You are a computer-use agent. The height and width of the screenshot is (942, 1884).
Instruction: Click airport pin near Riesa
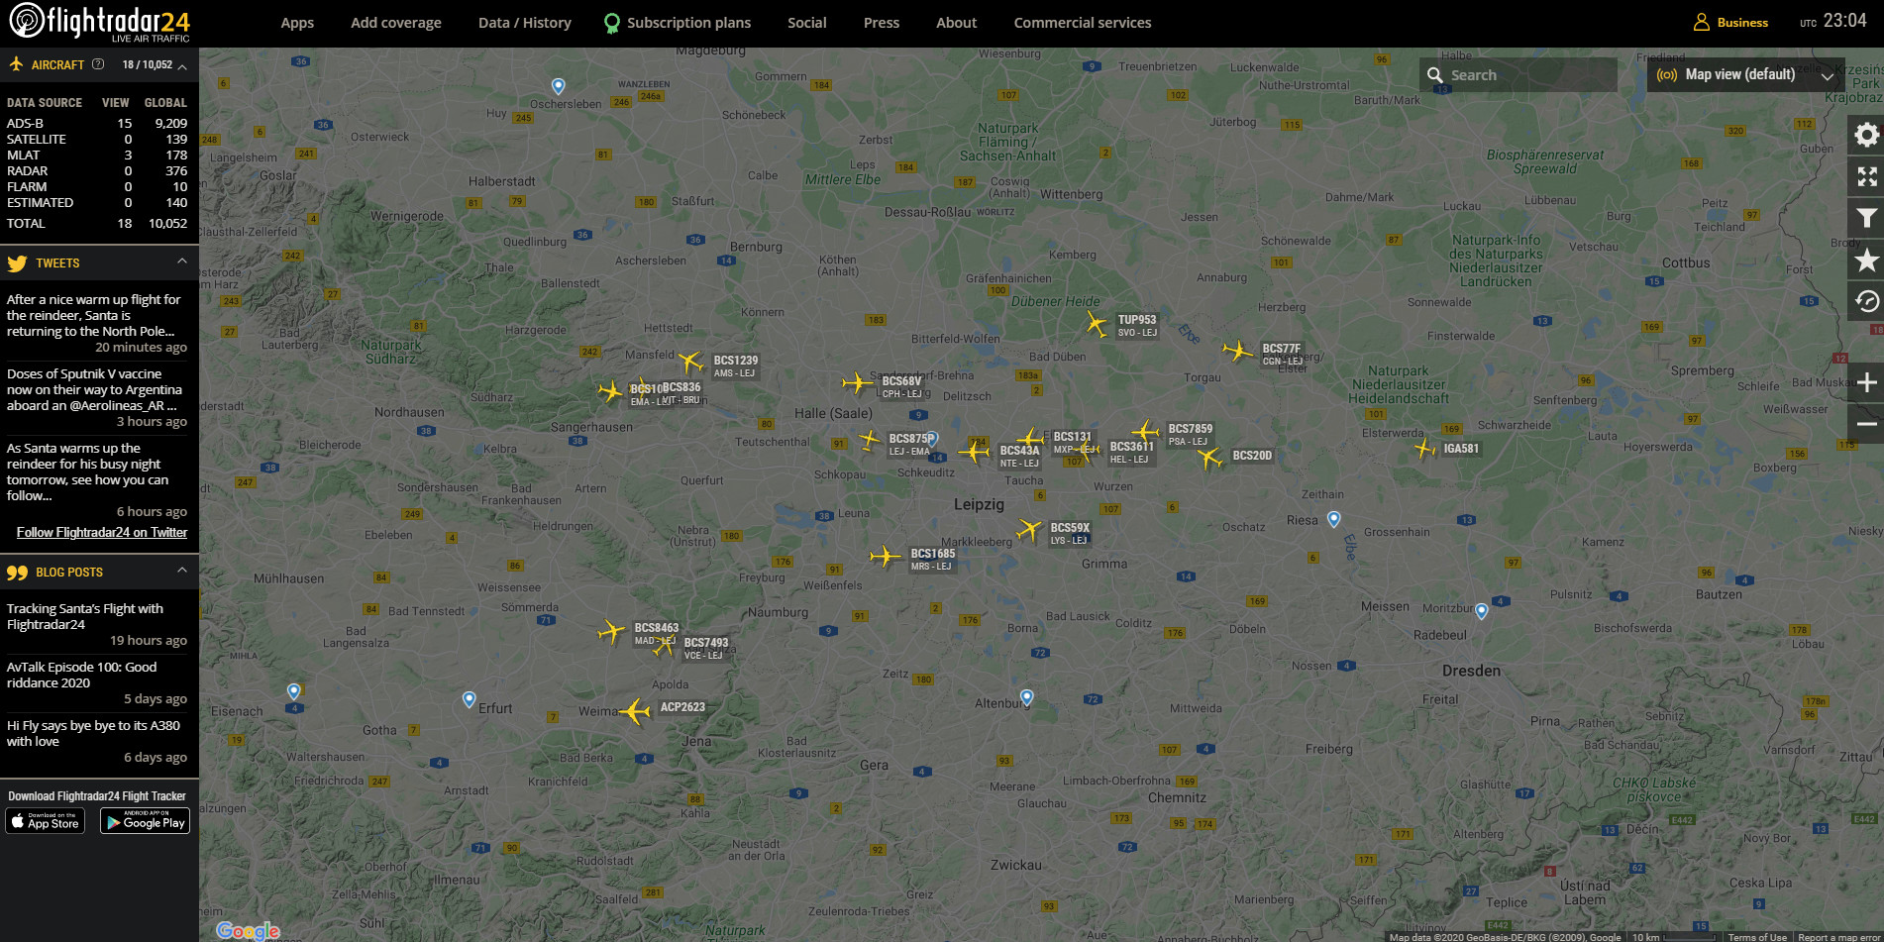[1334, 519]
